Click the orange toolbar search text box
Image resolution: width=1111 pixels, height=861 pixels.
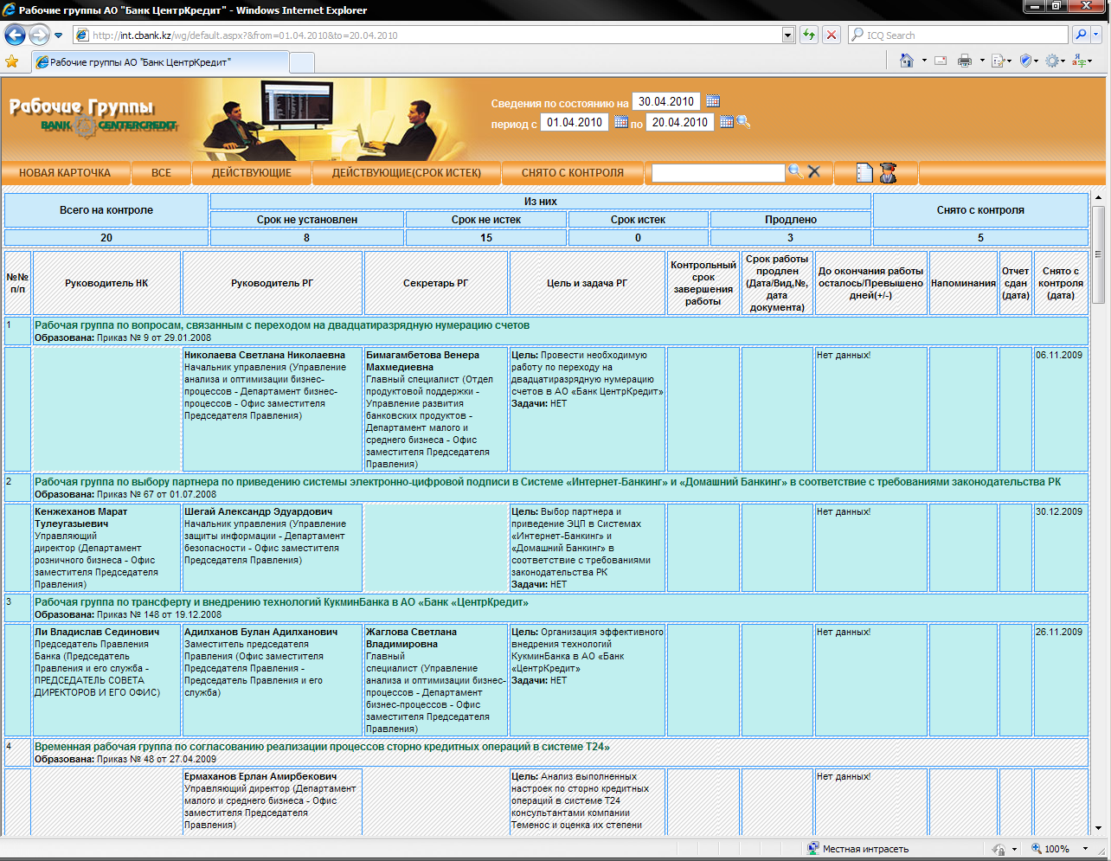718,173
